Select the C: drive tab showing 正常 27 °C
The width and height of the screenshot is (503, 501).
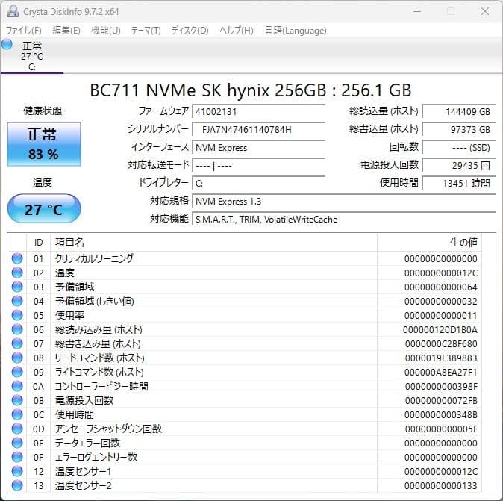pyautogui.click(x=32, y=56)
